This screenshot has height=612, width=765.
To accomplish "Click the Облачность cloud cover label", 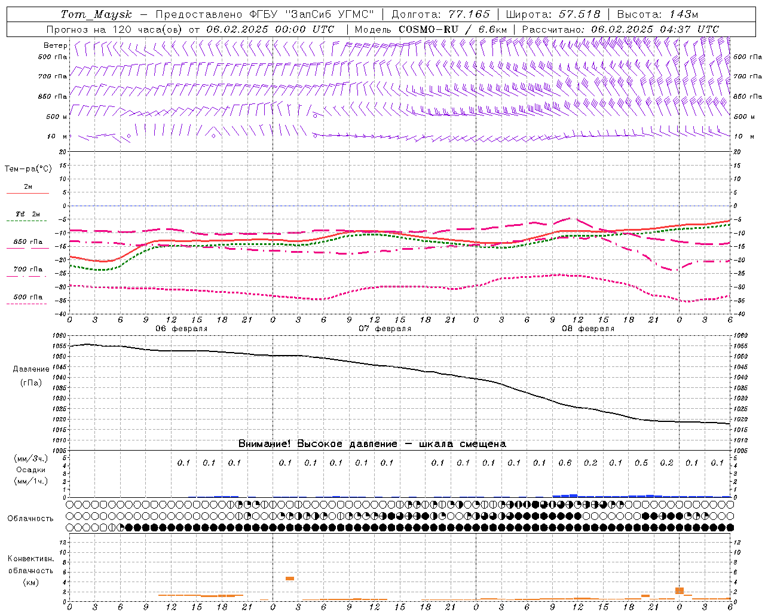I will 30,518.
